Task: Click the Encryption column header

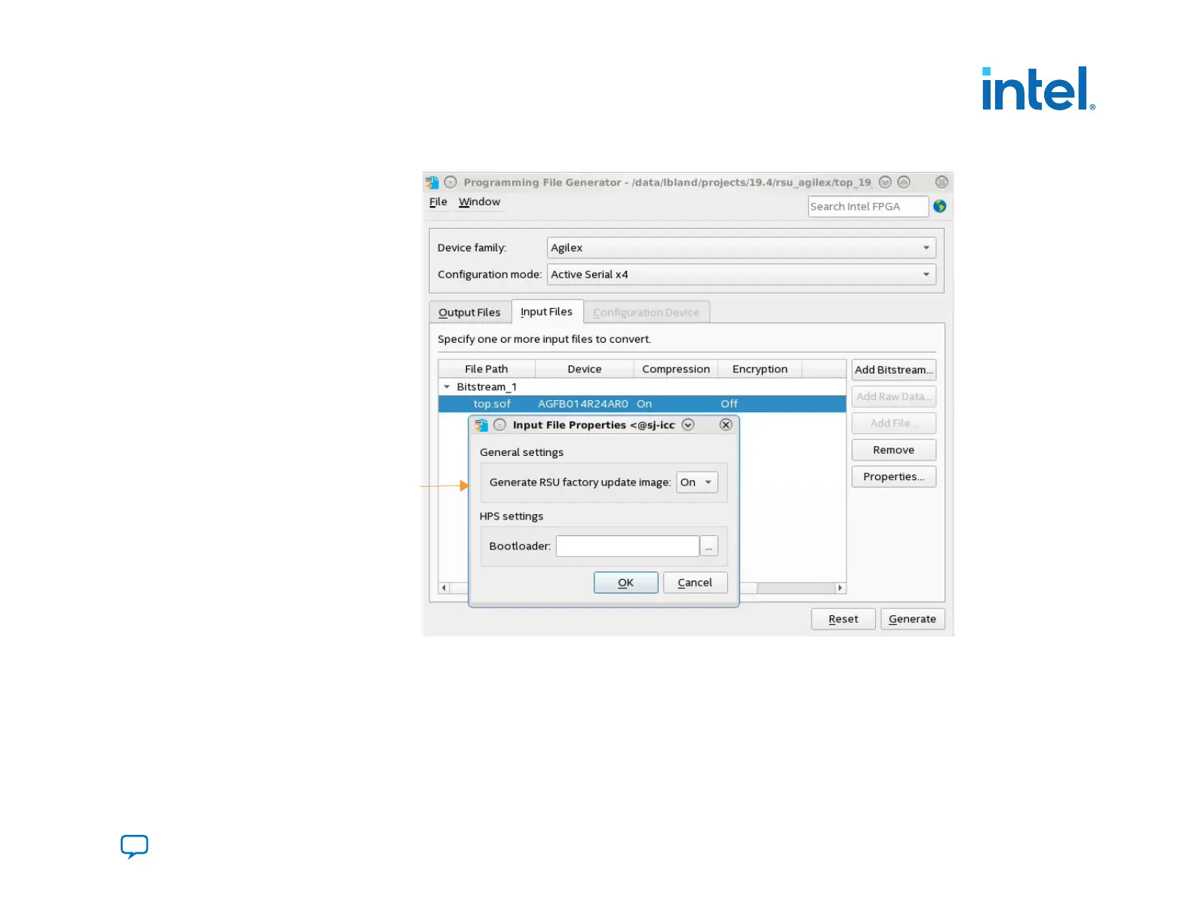Action: [x=760, y=369]
